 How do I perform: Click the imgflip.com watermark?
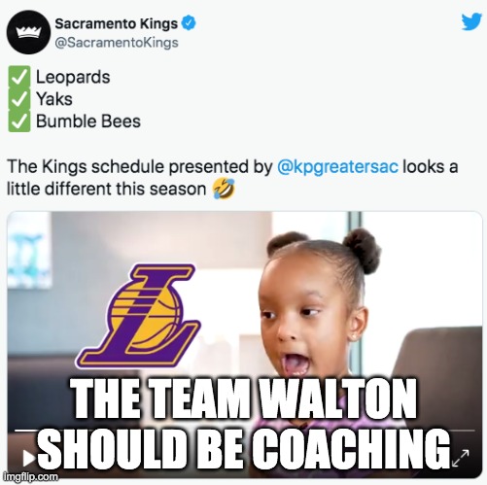[29, 477]
